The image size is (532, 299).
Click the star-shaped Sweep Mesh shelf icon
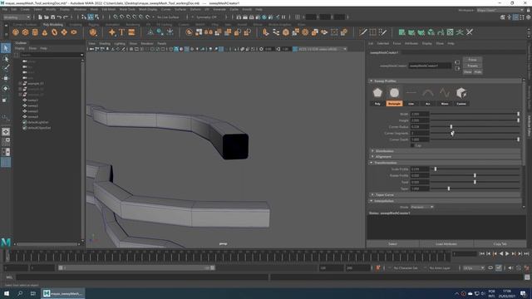(x=112, y=32)
